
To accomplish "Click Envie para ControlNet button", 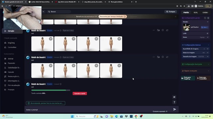I will (203, 78).
